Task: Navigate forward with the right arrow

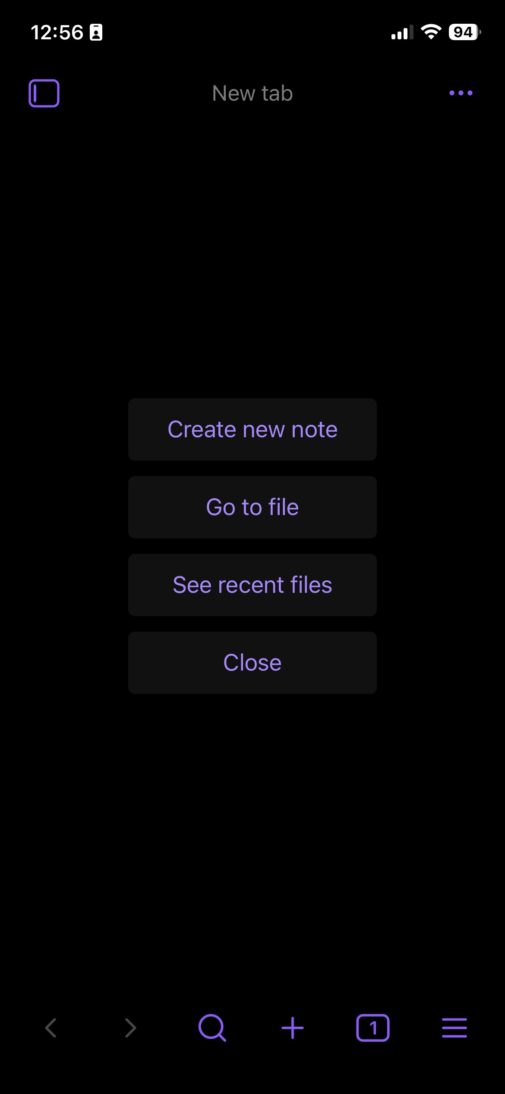Action: tap(130, 1027)
